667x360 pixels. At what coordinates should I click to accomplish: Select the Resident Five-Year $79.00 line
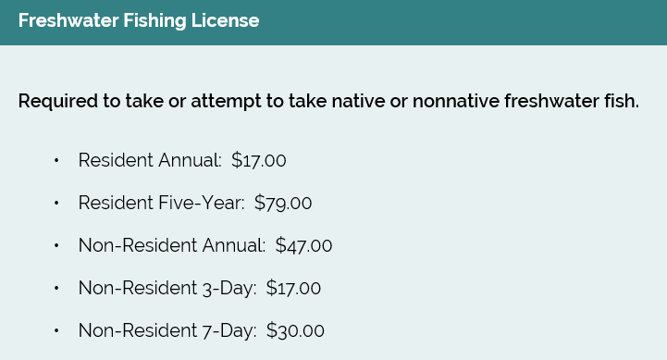click(x=195, y=203)
